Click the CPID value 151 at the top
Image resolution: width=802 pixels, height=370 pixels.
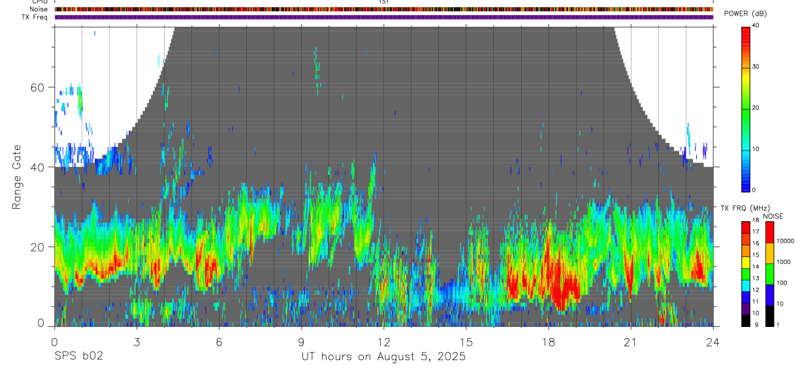click(384, 2)
